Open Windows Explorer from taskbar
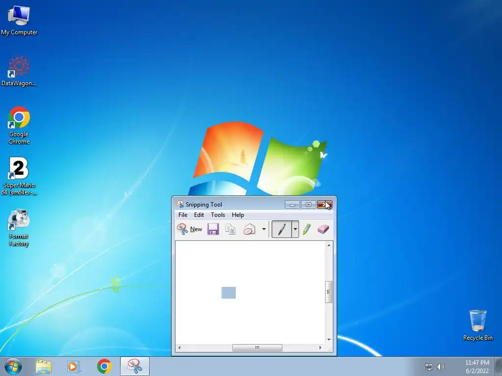 44,366
